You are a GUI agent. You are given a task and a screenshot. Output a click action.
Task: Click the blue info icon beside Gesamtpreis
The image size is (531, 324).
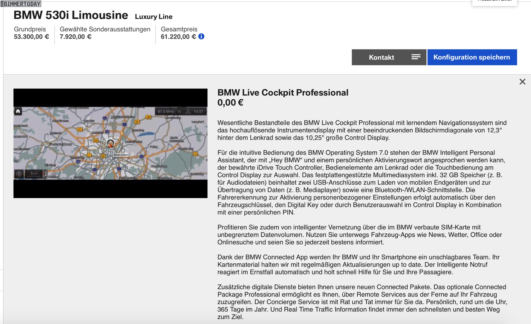201,37
